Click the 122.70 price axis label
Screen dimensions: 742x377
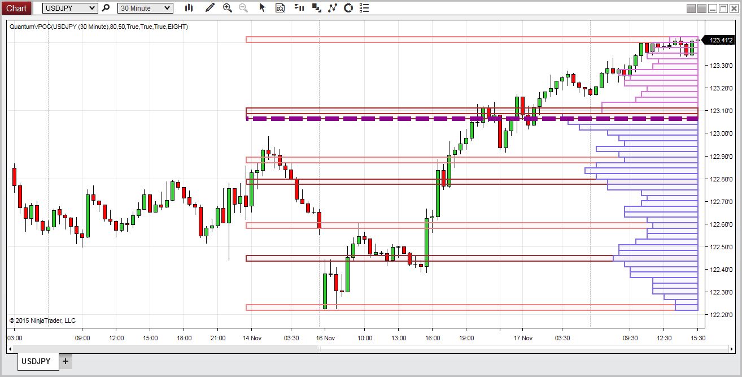(722, 202)
